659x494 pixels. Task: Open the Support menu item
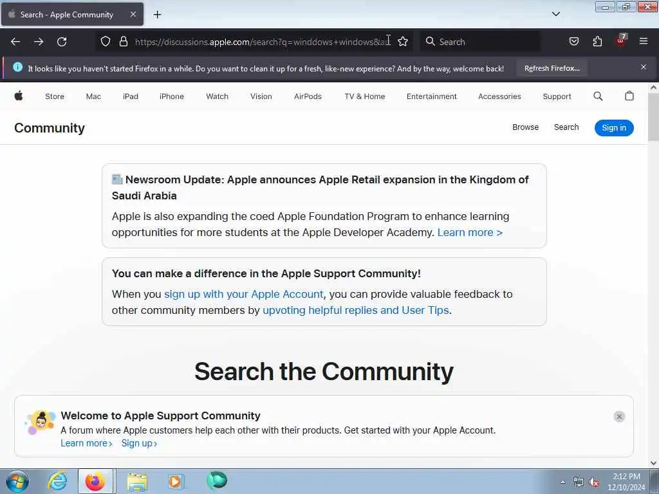coord(557,96)
